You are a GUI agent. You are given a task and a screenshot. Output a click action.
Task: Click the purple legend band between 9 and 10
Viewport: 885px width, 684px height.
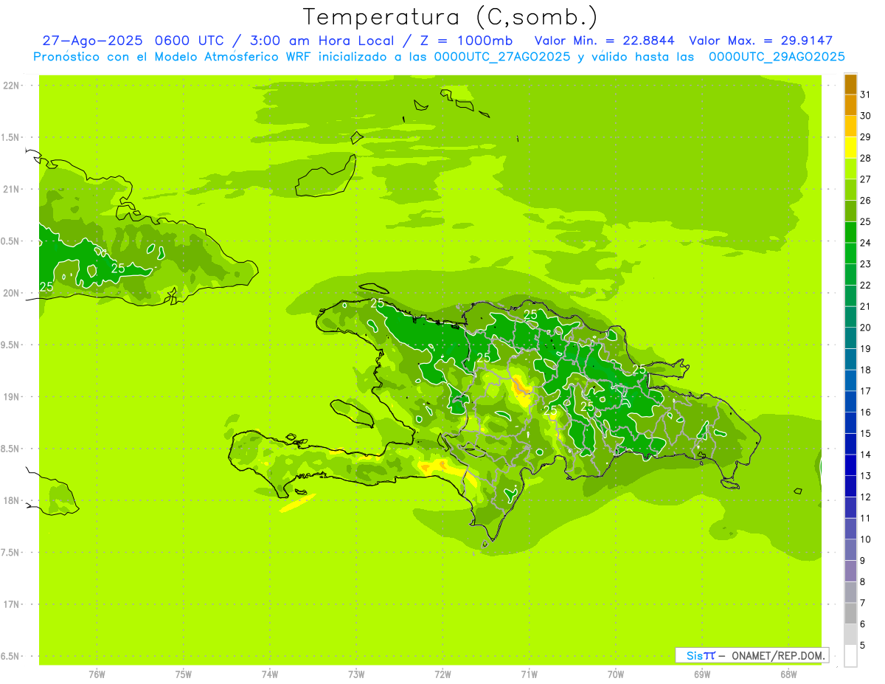click(x=850, y=550)
